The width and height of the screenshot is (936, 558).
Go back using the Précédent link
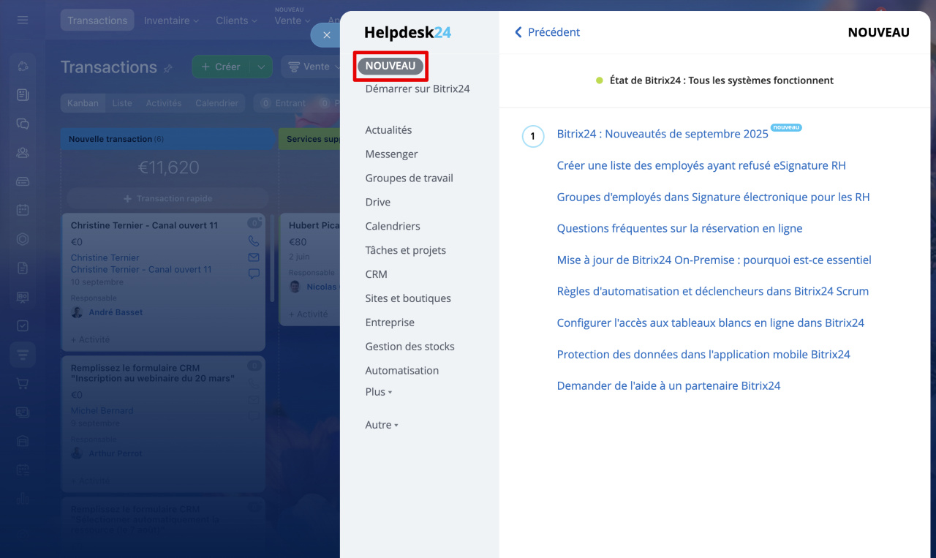click(x=547, y=32)
